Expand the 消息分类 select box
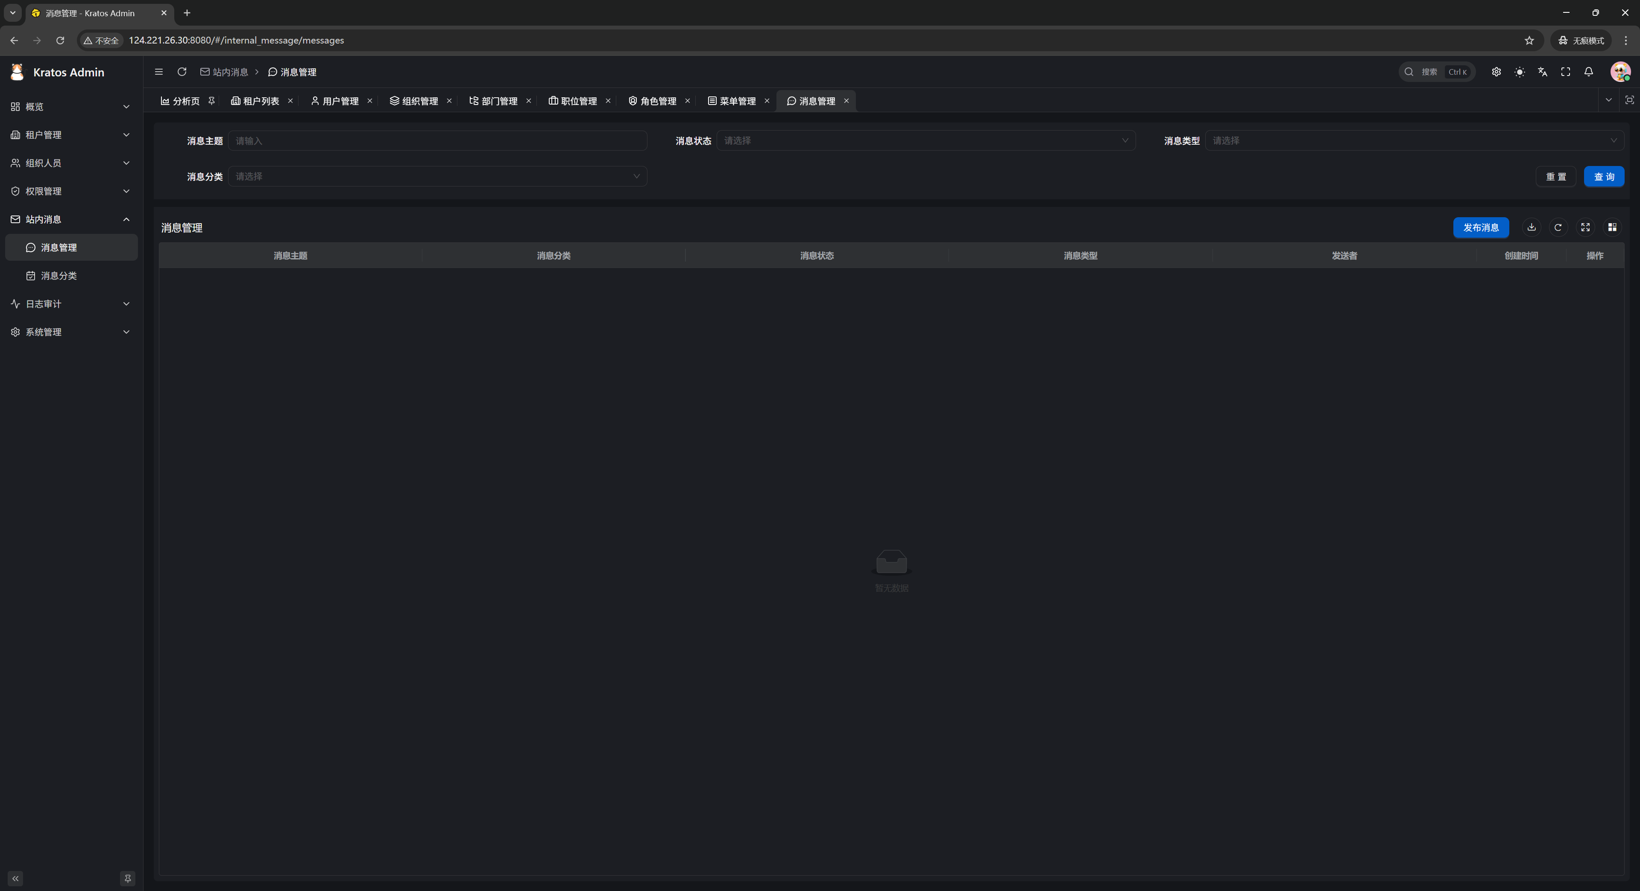1640x891 pixels. click(437, 176)
